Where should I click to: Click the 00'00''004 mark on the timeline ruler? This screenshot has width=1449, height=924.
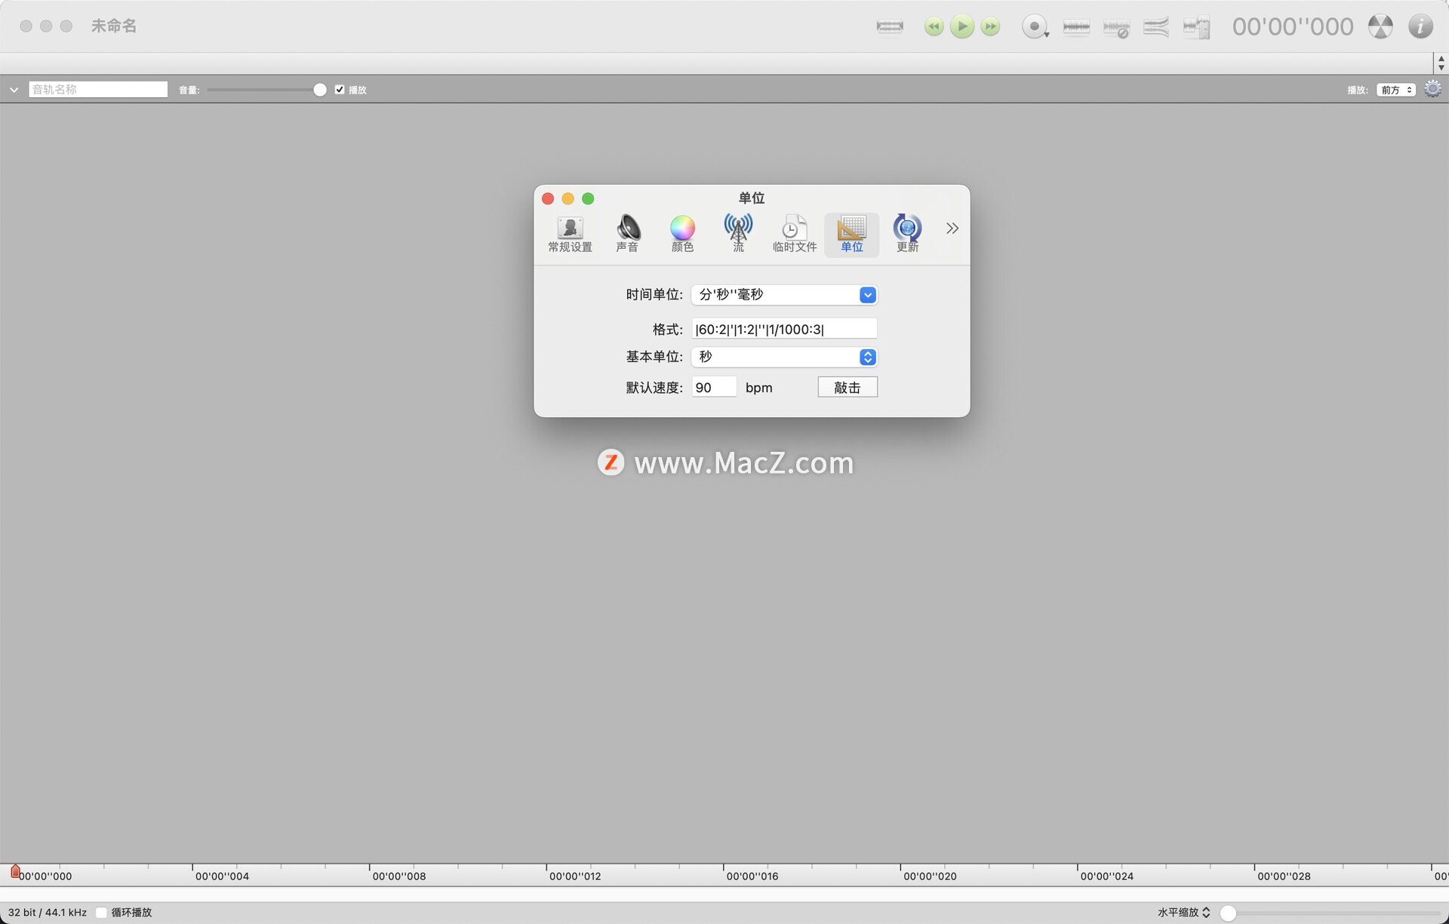222,876
